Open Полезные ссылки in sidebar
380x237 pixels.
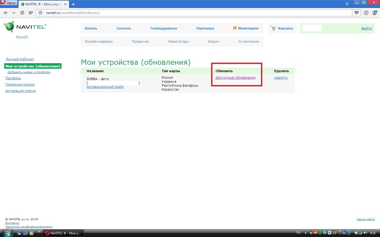point(20,85)
